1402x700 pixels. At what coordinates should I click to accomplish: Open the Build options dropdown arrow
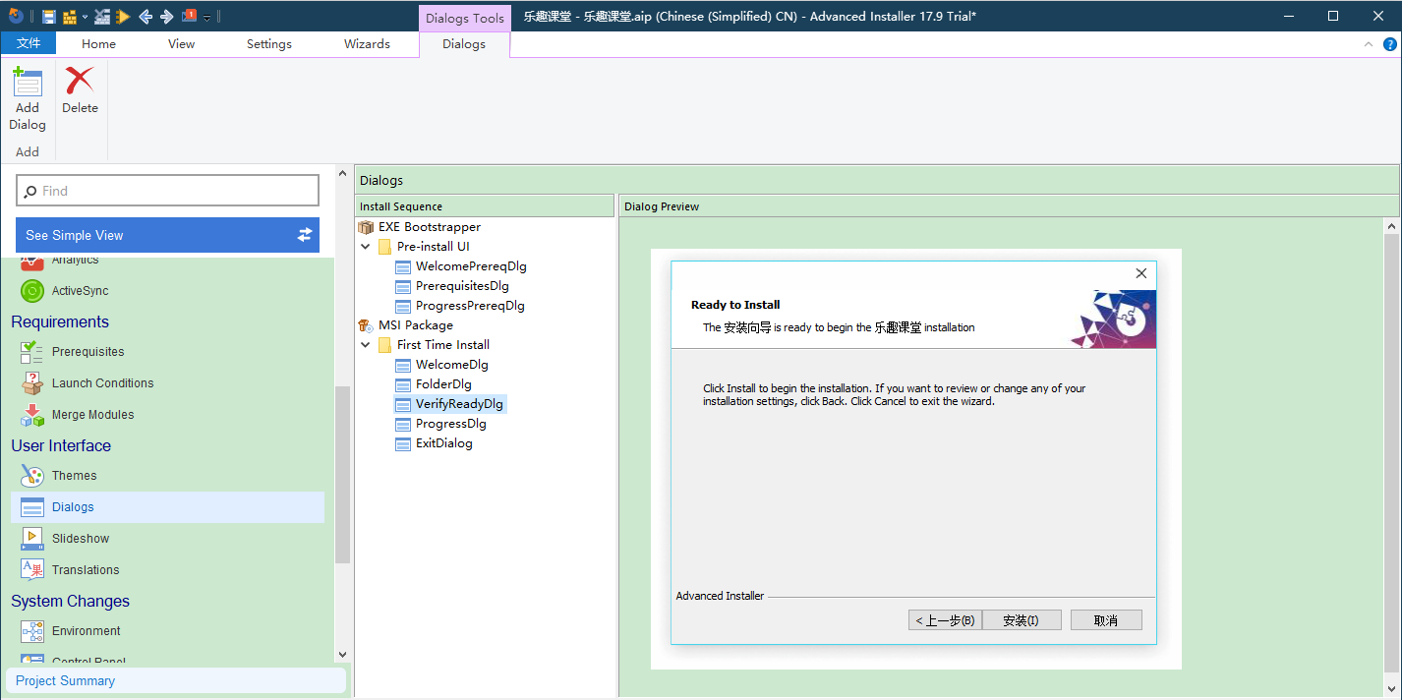85,17
